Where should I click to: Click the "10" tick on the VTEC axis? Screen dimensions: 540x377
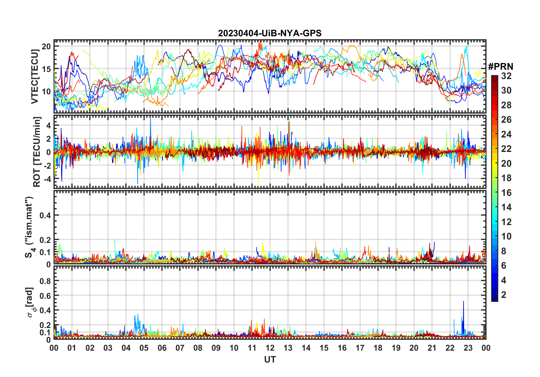47,92
